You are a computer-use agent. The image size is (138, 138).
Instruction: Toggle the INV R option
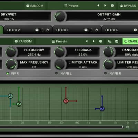(12, 73)
